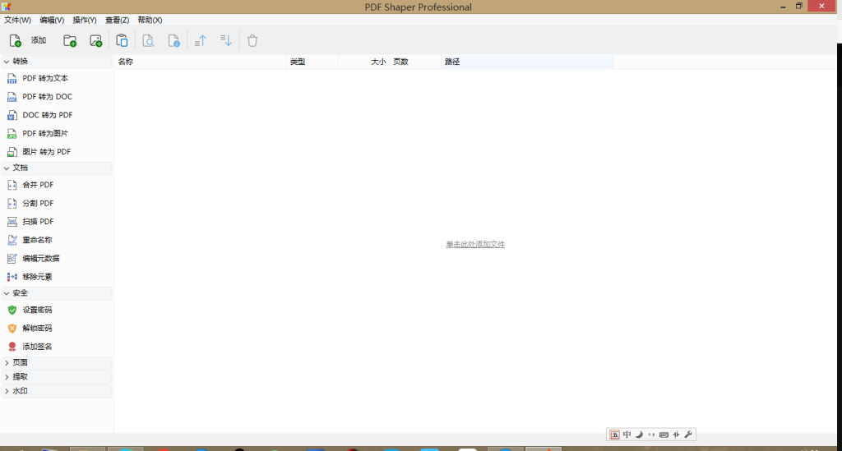The image size is (842, 451).
Task: Click the add file icon in toolbar
Action: coord(15,41)
